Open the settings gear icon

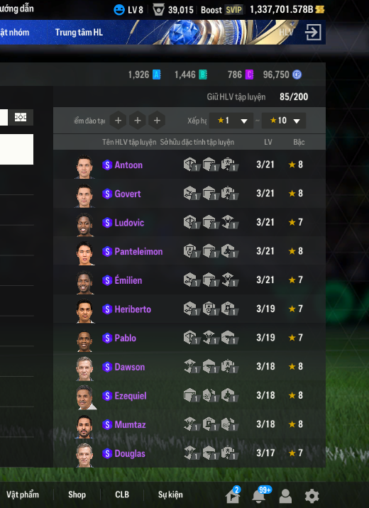pos(312,496)
